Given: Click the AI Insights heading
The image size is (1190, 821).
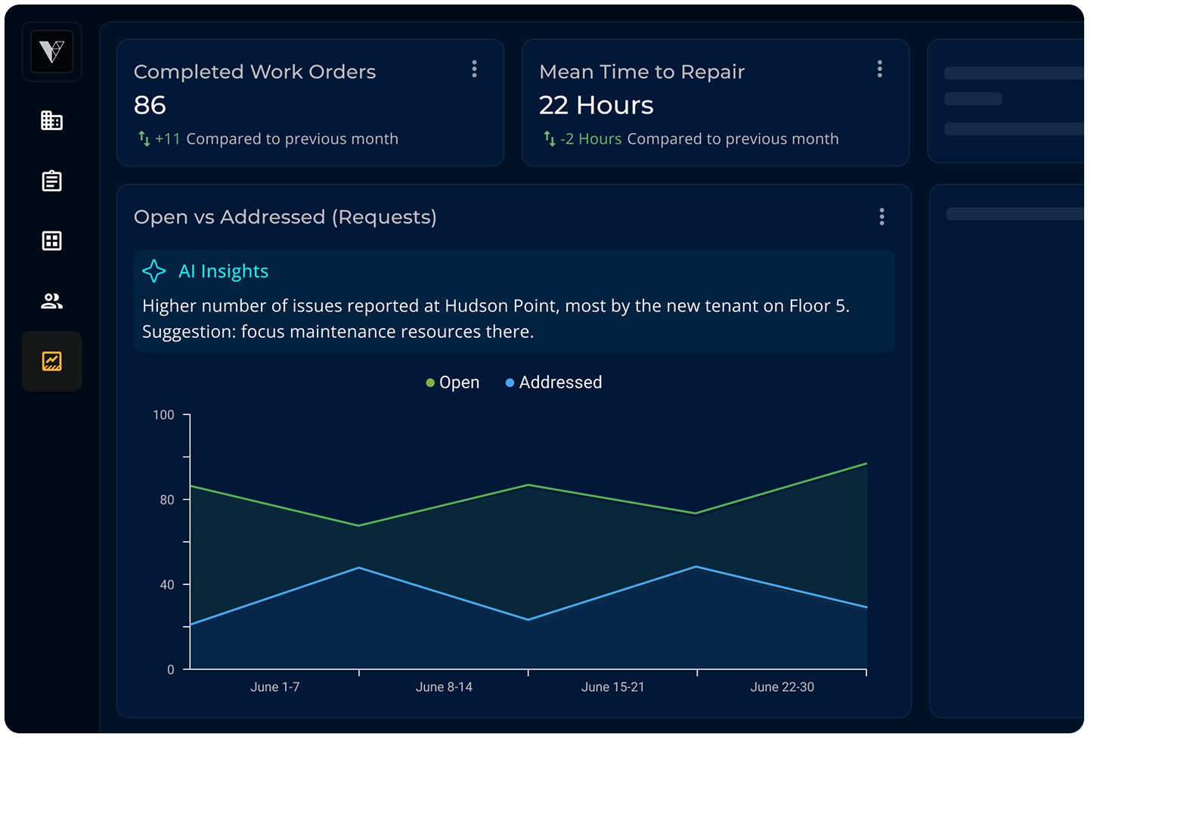Looking at the screenshot, I should (223, 271).
